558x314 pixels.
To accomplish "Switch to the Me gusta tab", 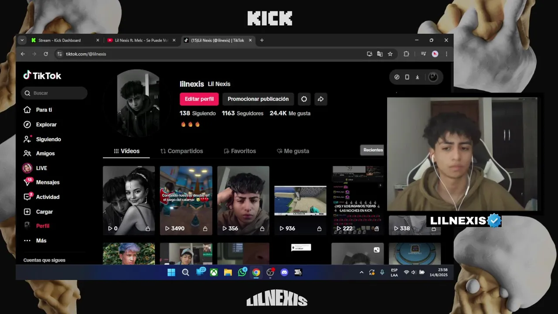I will tap(293, 151).
